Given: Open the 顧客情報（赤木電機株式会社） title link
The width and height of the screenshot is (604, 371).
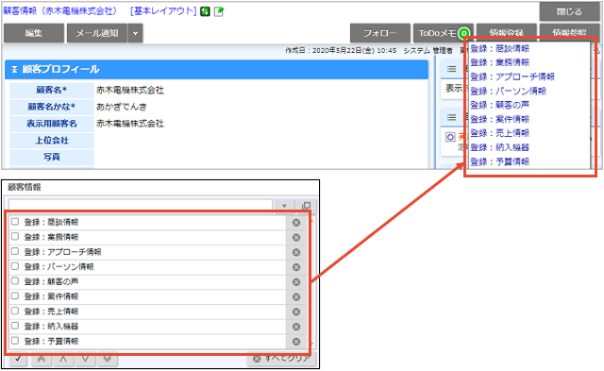Looking at the screenshot, I should tap(60, 11).
